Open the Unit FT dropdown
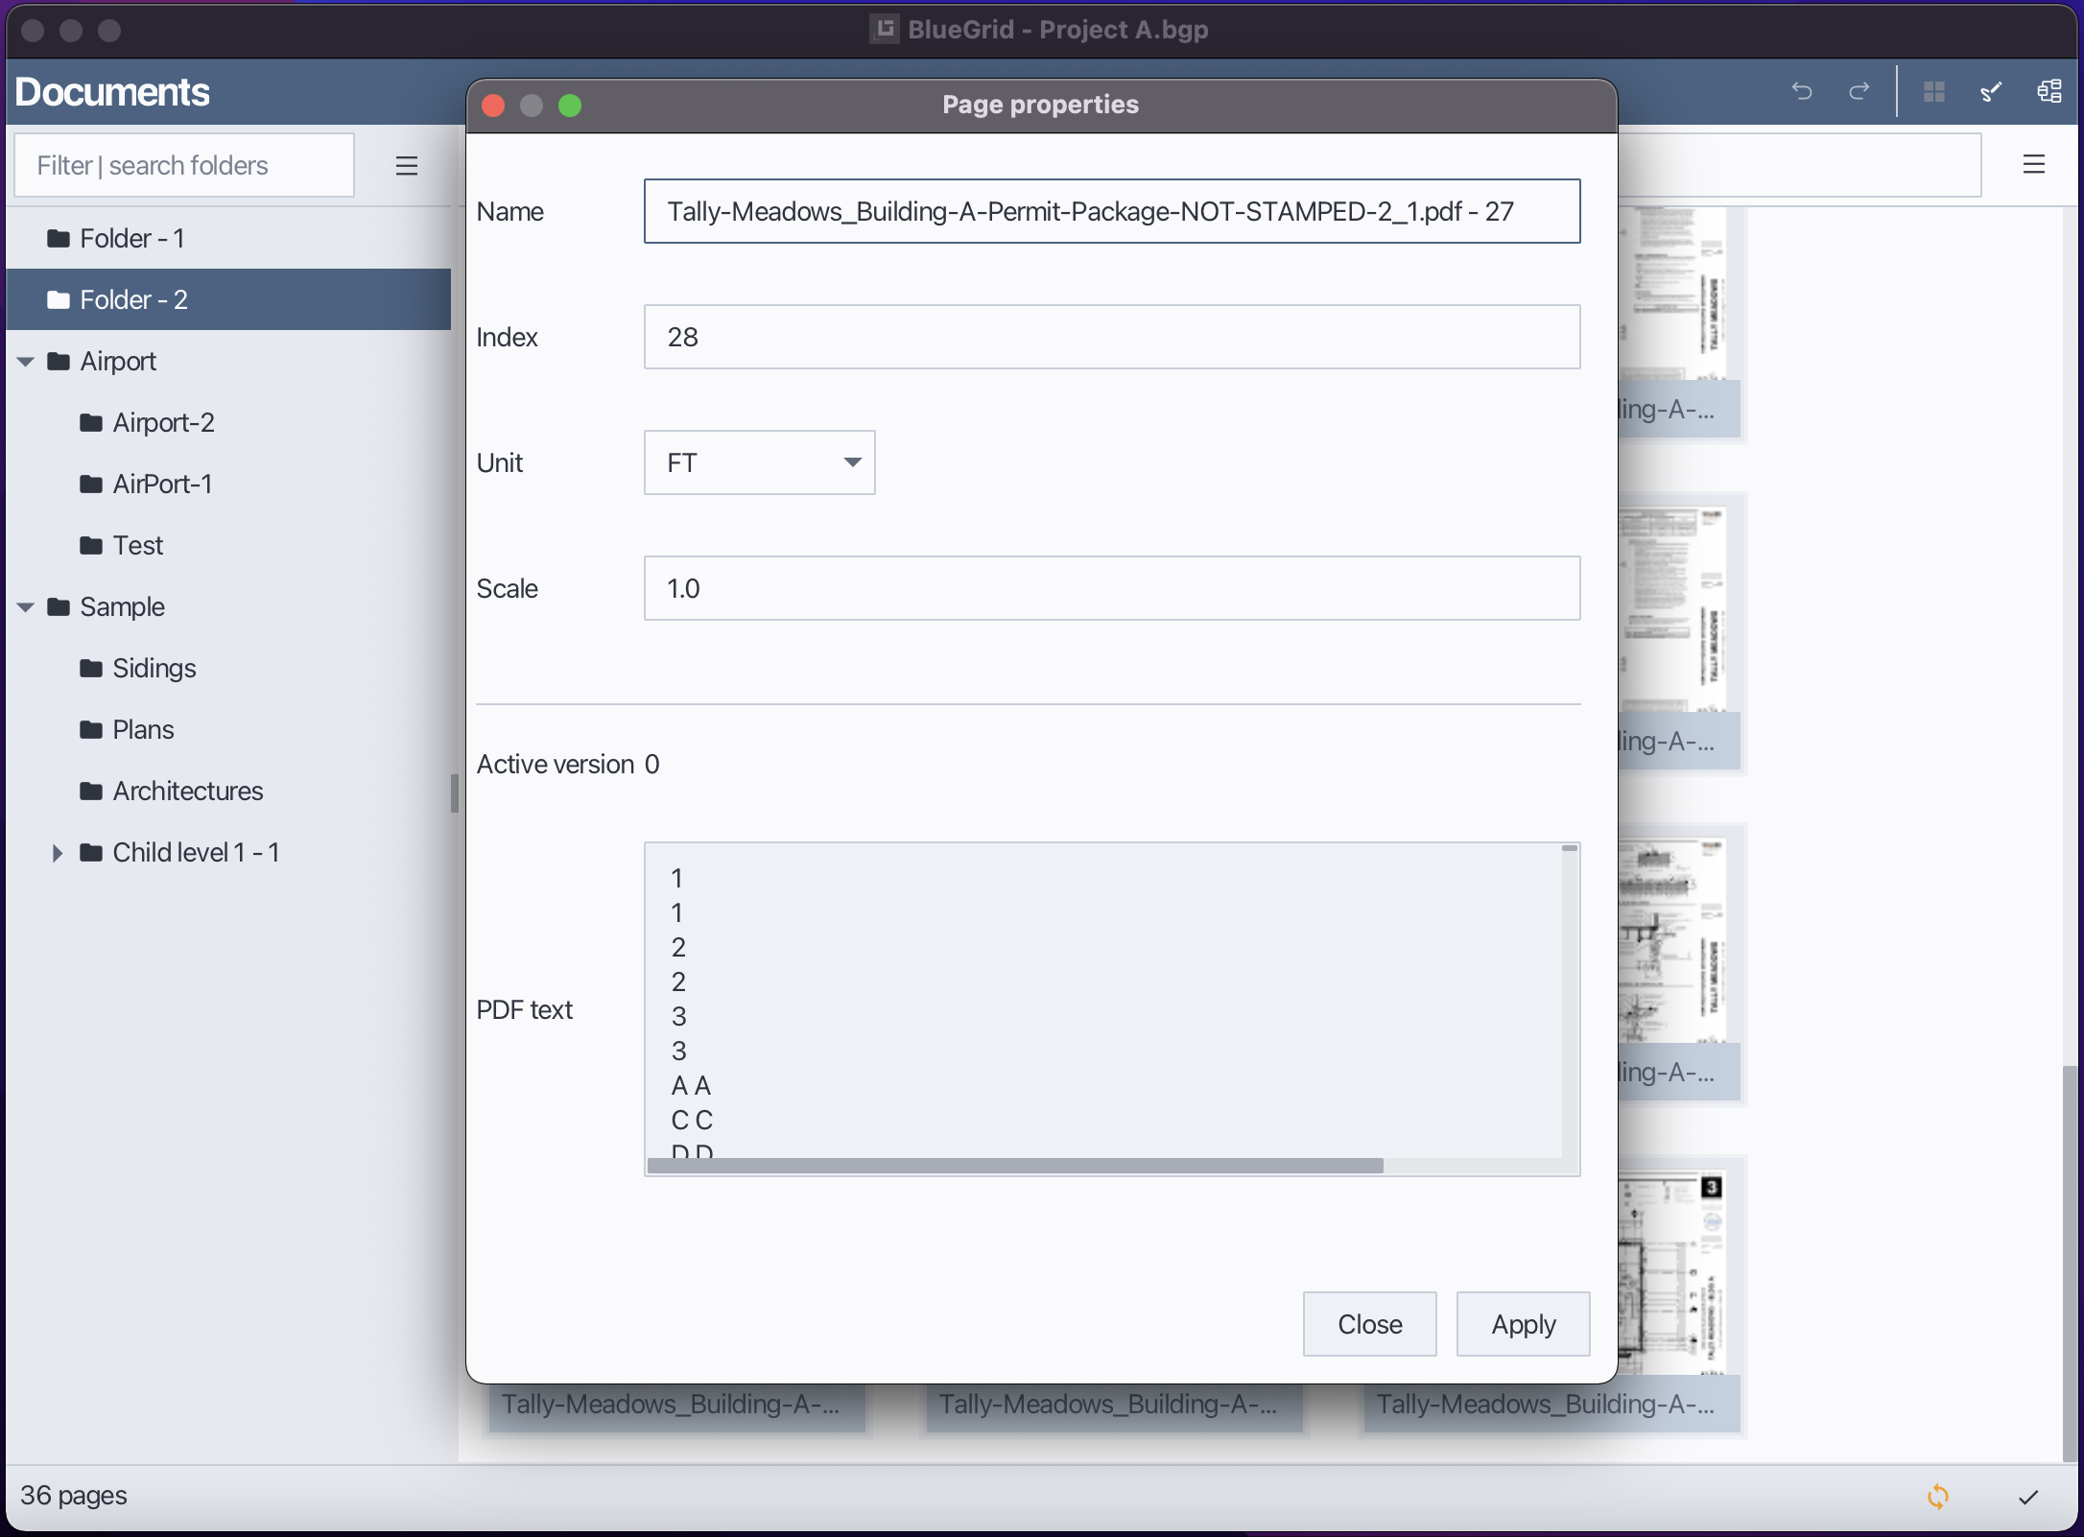The image size is (2084, 1537). click(759, 462)
